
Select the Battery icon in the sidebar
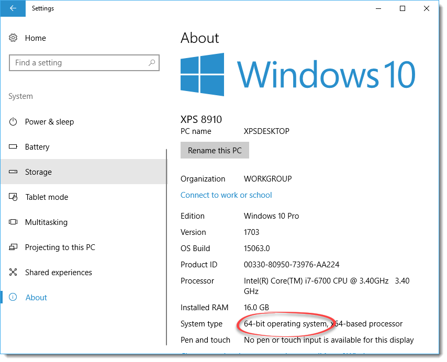tap(14, 146)
